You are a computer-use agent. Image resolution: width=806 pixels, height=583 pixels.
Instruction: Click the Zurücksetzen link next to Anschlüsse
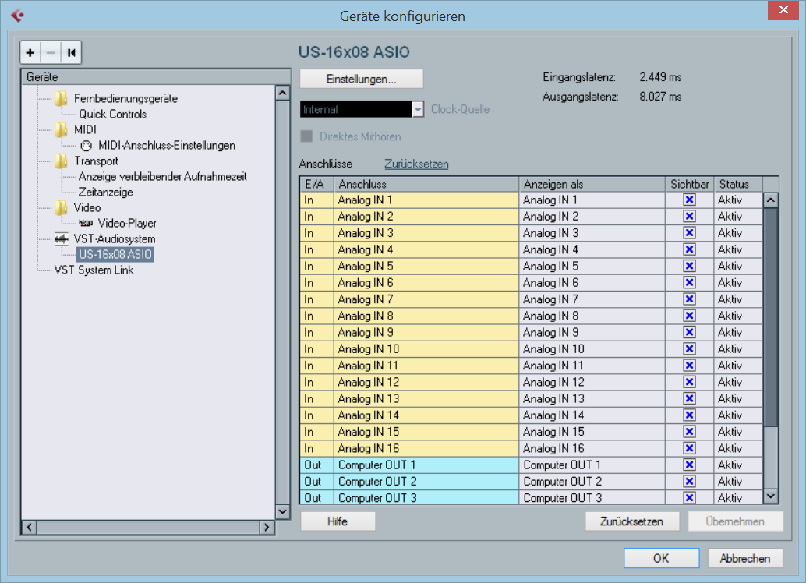[x=416, y=164]
